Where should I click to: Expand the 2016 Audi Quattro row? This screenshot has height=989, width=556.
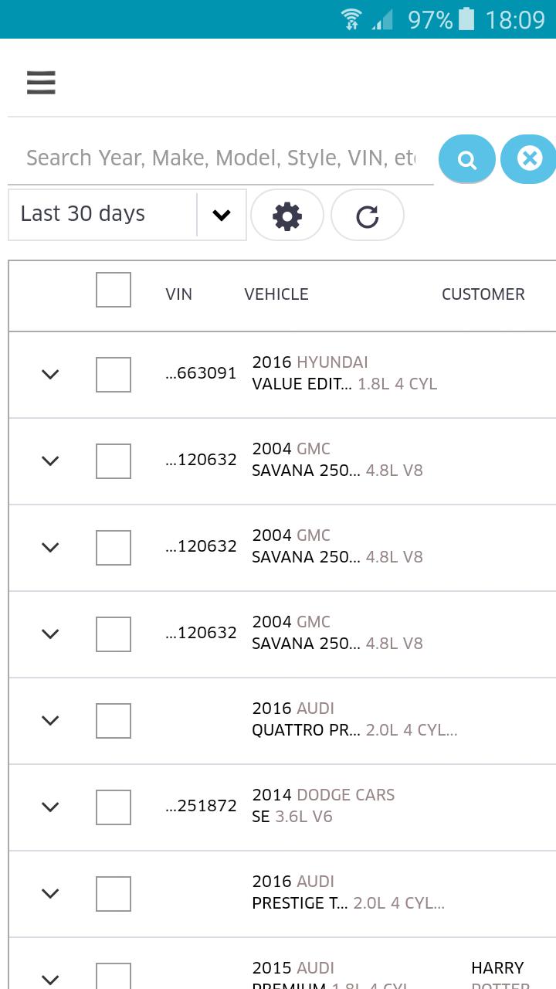tap(50, 721)
